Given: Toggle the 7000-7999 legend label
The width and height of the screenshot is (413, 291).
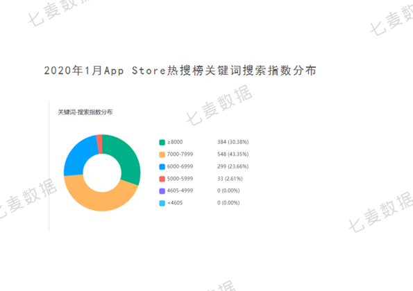Looking at the screenshot, I should click(180, 155).
